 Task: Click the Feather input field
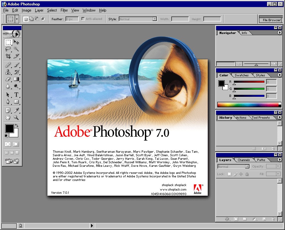(x=72, y=19)
